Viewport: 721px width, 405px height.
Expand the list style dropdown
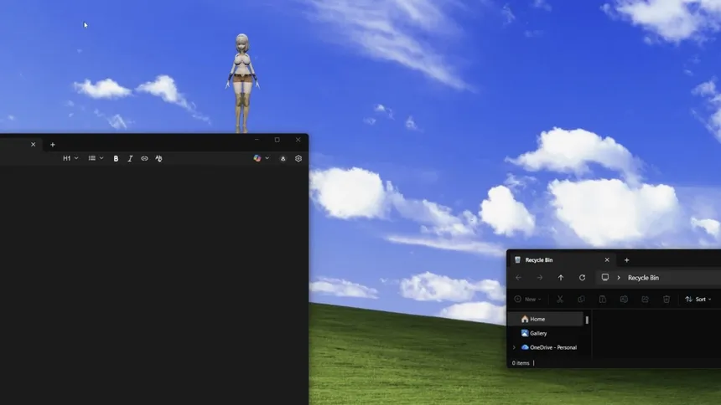(x=96, y=158)
